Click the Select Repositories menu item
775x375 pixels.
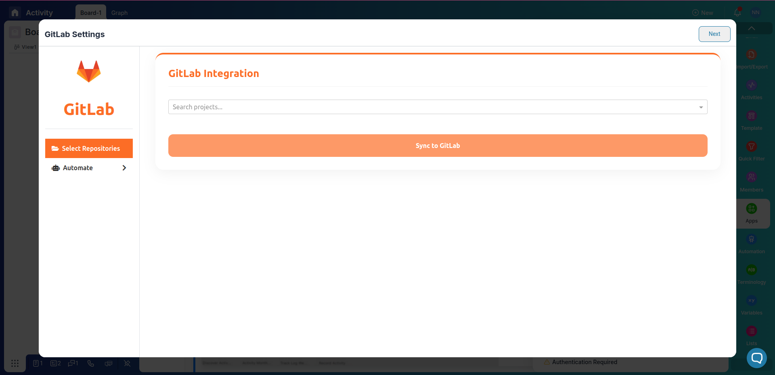click(89, 148)
